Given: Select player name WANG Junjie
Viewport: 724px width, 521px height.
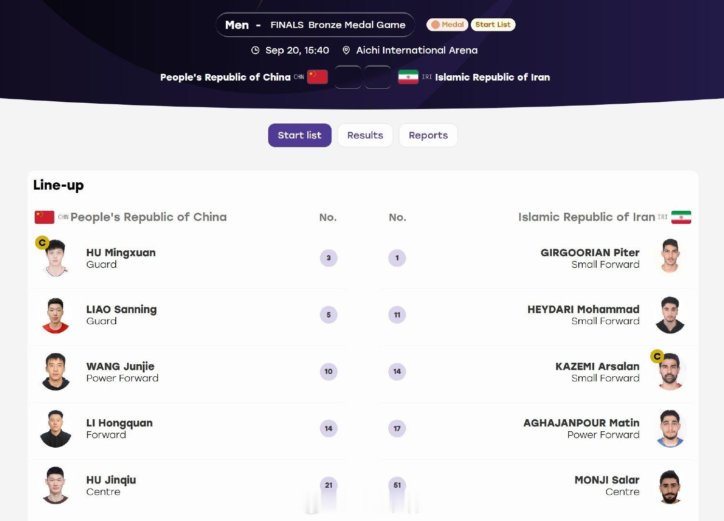Looking at the screenshot, I should pyautogui.click(x=120, y=366).
